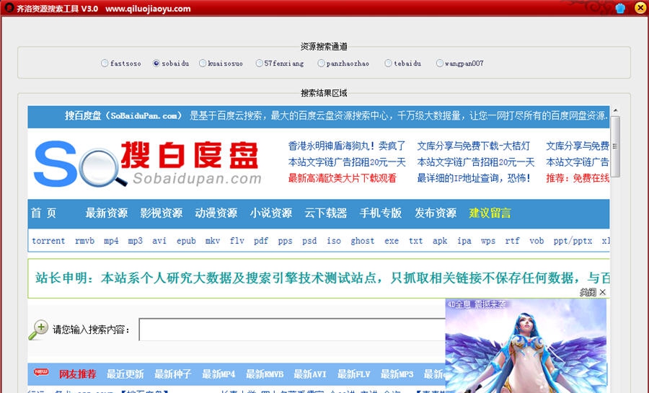Filter by psd file type
Viewport: 649px width, 393px height.
coord(309,241)
